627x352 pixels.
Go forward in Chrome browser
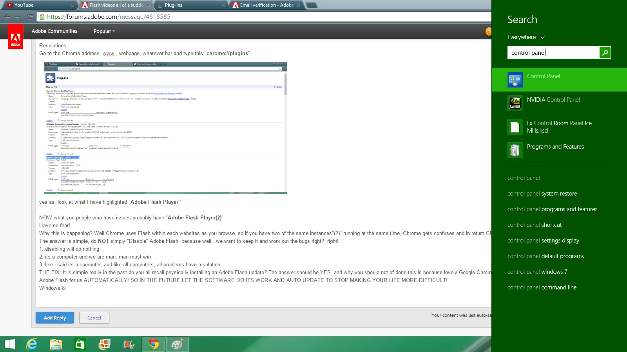pyautogui.click(x=18, y=16)
